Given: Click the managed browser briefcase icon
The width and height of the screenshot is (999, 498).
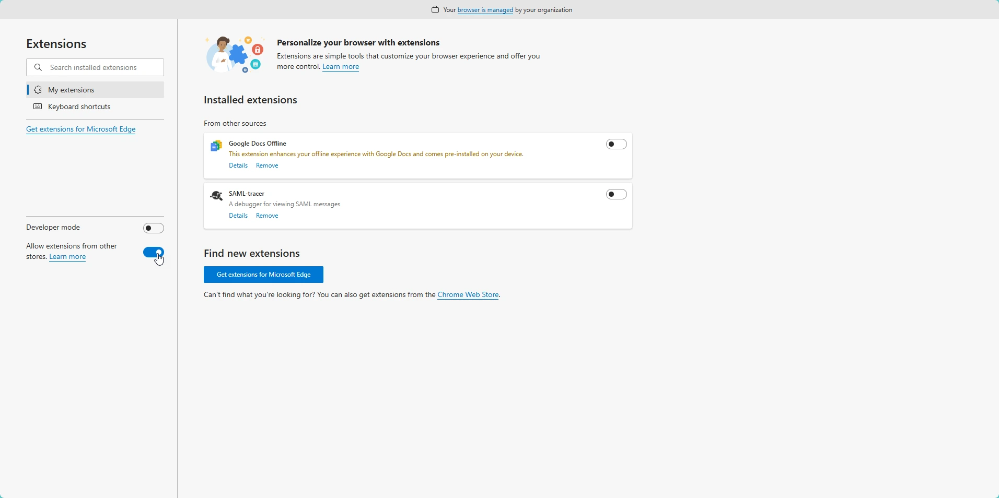Looking at the screenshot, I should click(435, 9).
